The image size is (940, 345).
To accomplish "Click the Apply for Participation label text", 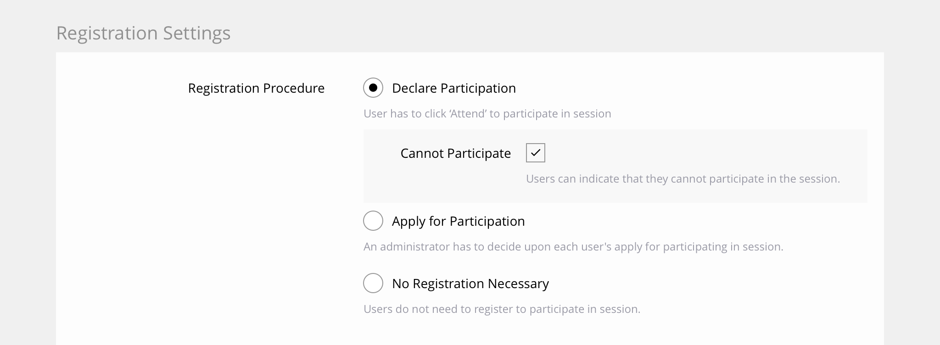I will point(458,221).
